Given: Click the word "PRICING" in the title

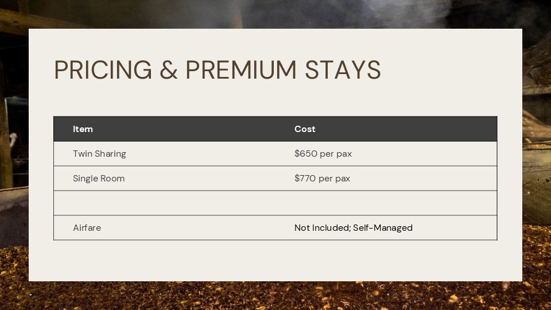Looking at the screenshot, I should [103, 70].
